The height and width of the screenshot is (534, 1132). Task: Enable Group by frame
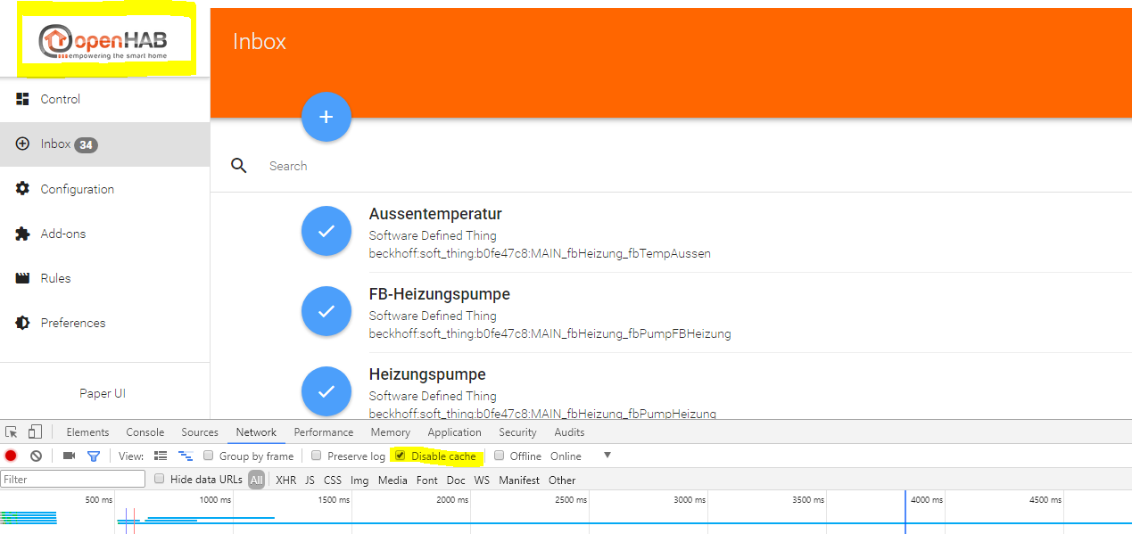click(x=209, y=456)
